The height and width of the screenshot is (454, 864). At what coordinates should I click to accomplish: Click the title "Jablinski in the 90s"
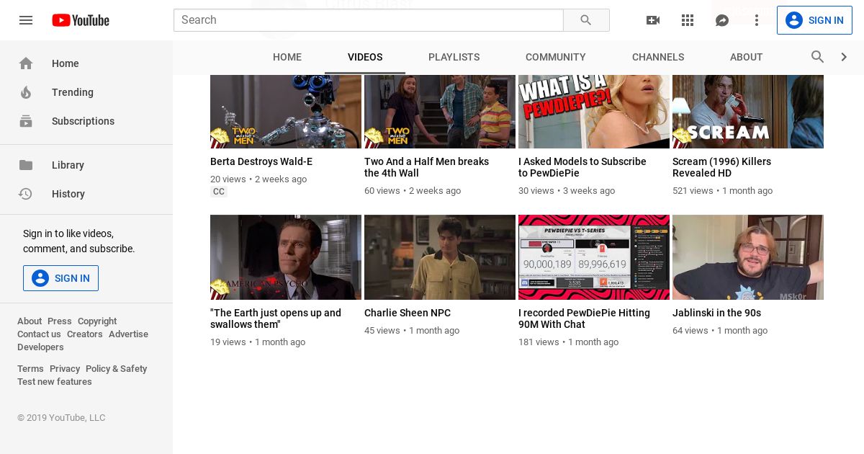(x=716, y=313)
